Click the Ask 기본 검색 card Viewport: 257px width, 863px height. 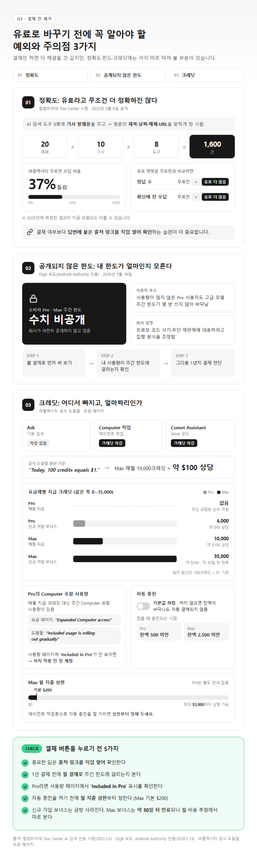pos(57,435)
